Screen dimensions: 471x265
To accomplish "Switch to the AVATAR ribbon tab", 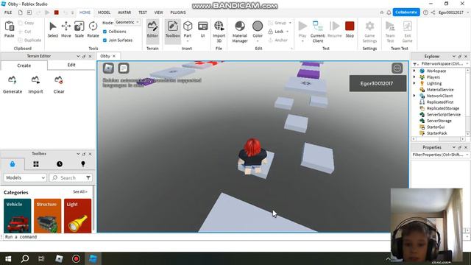I will (x=124, y=13).
